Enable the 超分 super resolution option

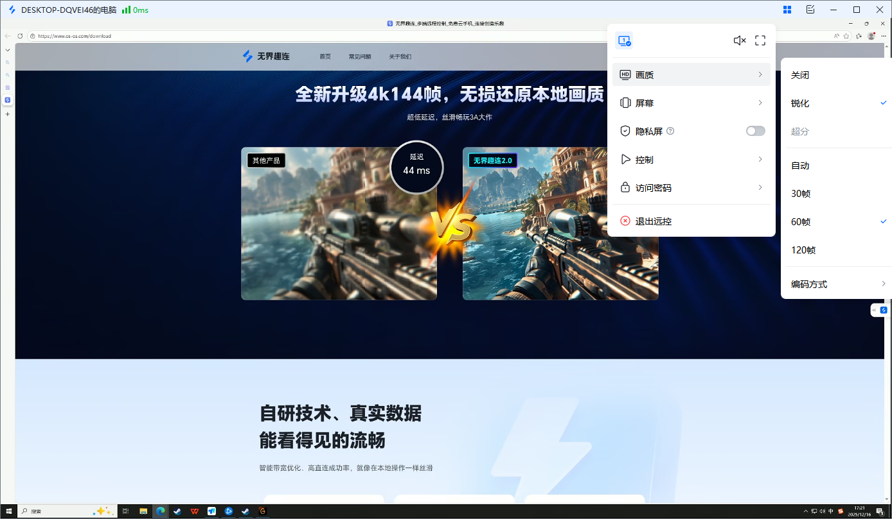800,131
